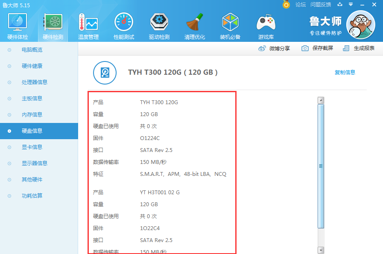Click the scrollbar down arrow
This screenshot has height=254, width=383.
[x=321, y=250]
